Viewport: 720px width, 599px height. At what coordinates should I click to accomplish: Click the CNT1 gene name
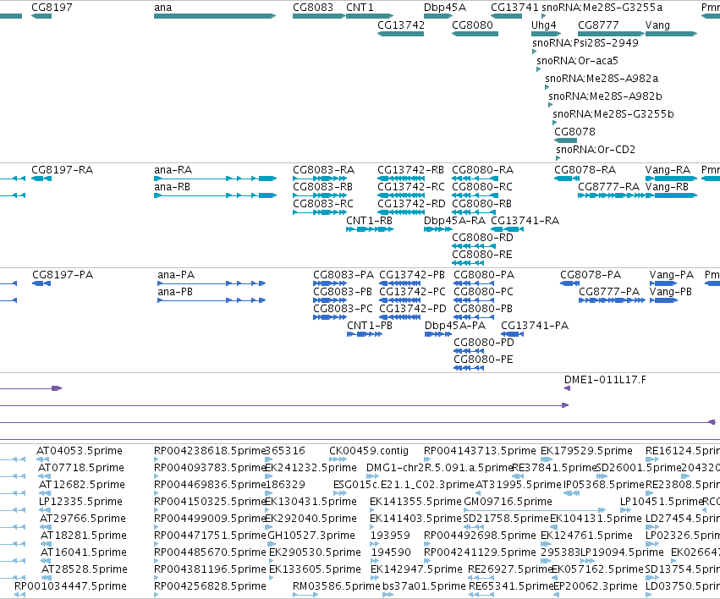pyautogui.click(x=360, y=8)
